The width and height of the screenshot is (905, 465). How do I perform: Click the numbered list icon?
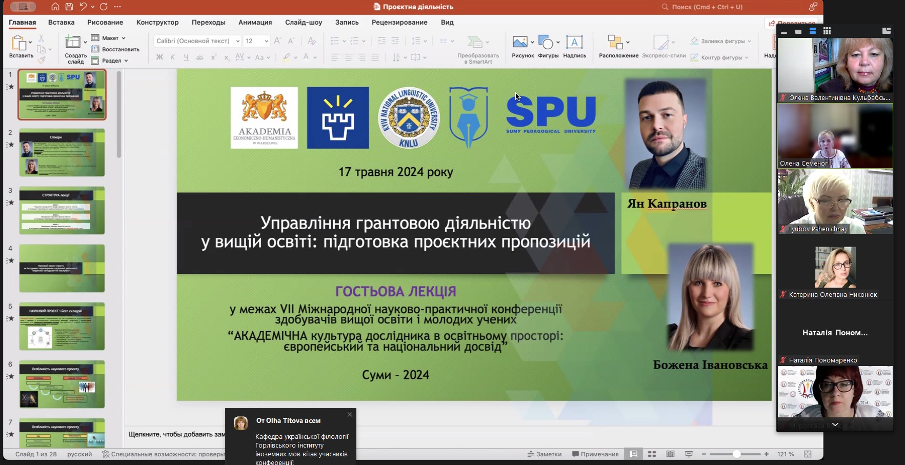tap(354, 41)
